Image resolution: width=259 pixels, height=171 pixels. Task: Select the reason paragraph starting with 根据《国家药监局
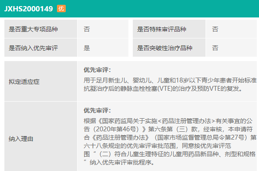[x=170, y=142]
